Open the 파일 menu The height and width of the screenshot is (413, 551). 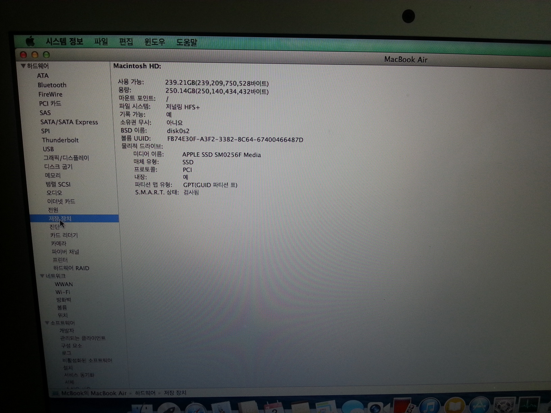point(101,42)
